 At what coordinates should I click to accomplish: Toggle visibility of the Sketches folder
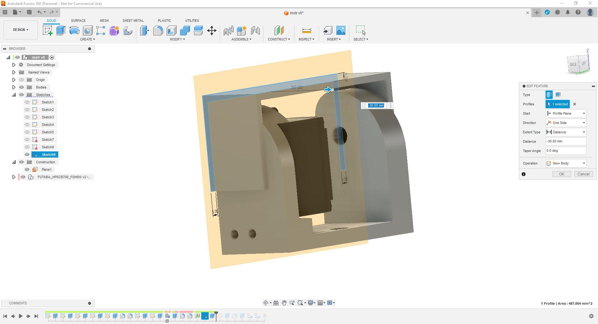coord(21,95)
